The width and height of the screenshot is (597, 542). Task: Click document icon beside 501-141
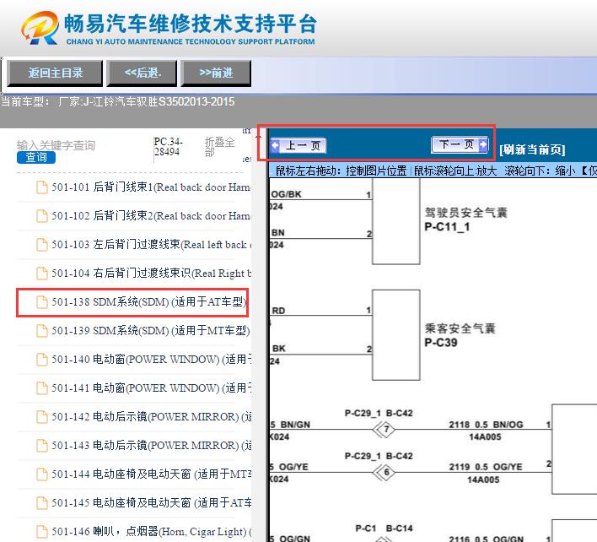(x=42, y=388)
